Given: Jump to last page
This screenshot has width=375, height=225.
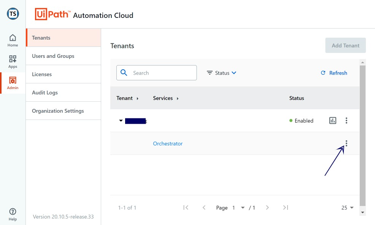Looking at the screenshot, I should (286, 207).
